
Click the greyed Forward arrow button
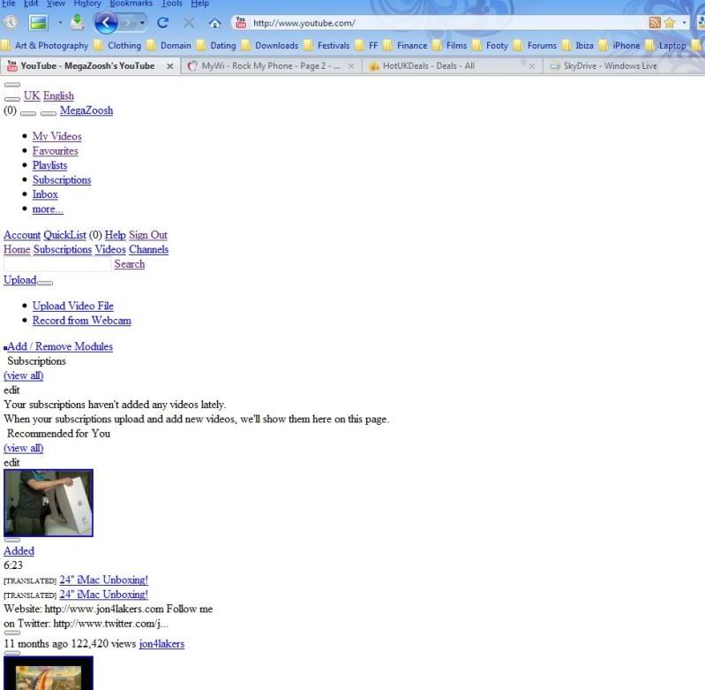127,22
